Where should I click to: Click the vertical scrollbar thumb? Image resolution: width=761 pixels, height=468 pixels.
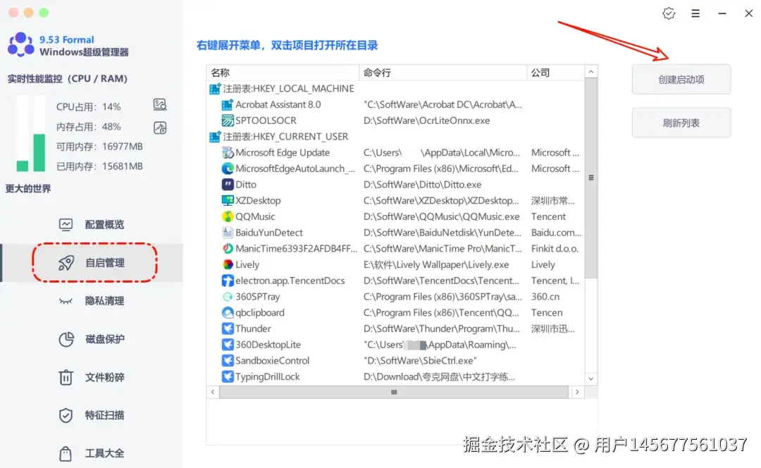click(590, 178)
